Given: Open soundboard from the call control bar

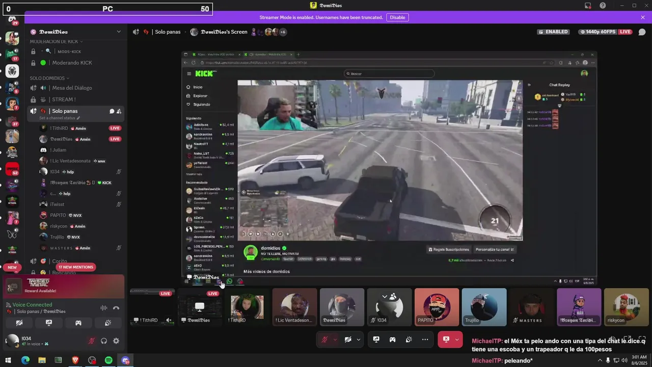Looking at the screenshot, I should (409, 339).
